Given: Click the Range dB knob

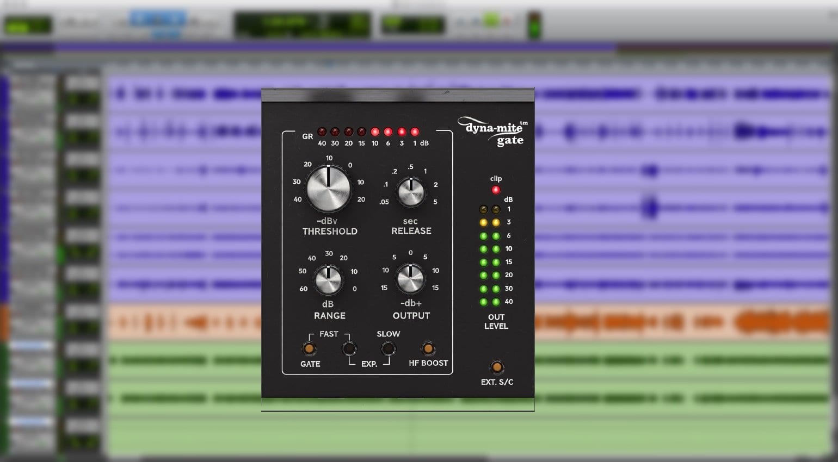Looking at the screenshot, I should coord(329,280).
